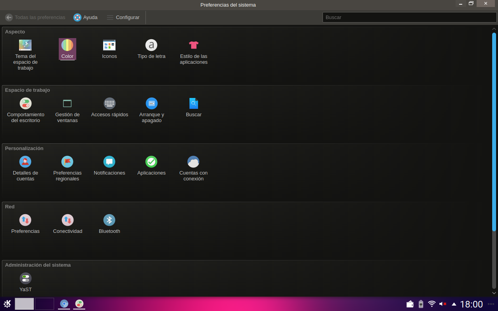This screenshot has height=311, width=498.
Task: Open the Wi-Fi network tray icon
Action: point(431,304)
